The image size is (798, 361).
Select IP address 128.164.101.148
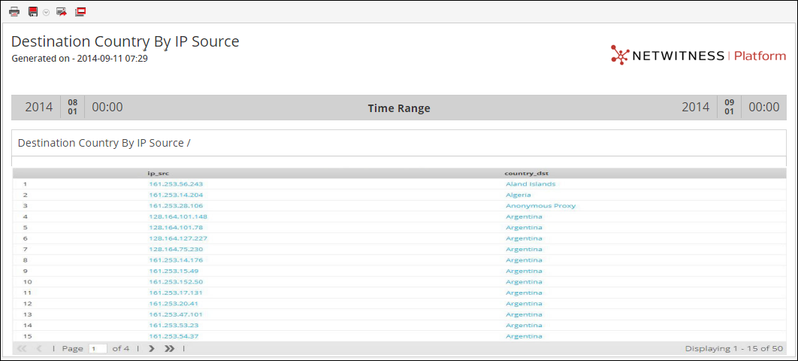[178, 217]
